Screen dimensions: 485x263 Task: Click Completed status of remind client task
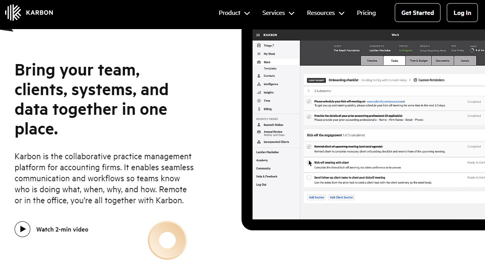474,147
